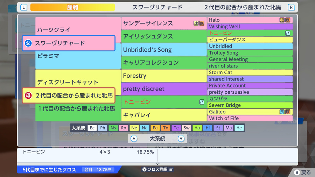The height and width of the screenshot is (177, 315).
Task: Select the 産駒 tab
Action: tap(72, 7)
